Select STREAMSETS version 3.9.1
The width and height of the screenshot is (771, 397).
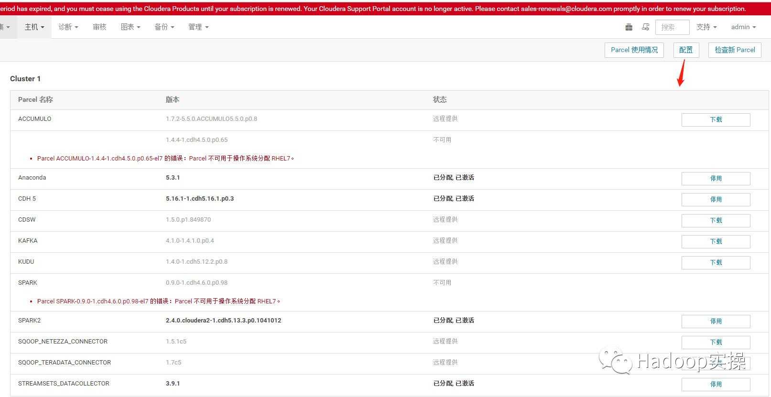click(x=173, y=383)
